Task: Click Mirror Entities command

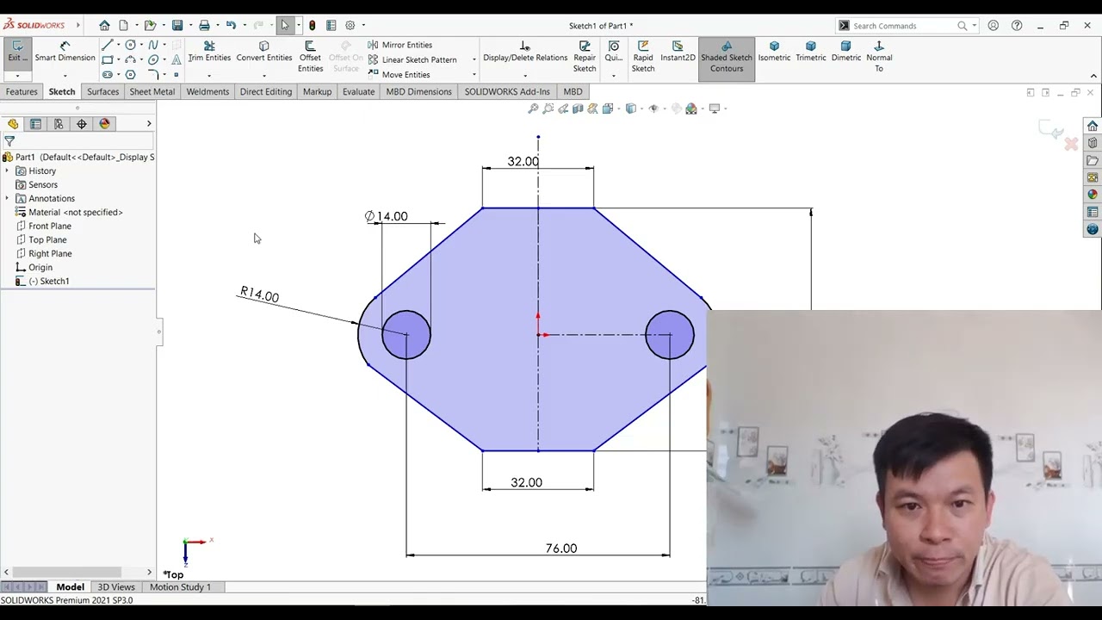Action: click(x=399, y=45)
